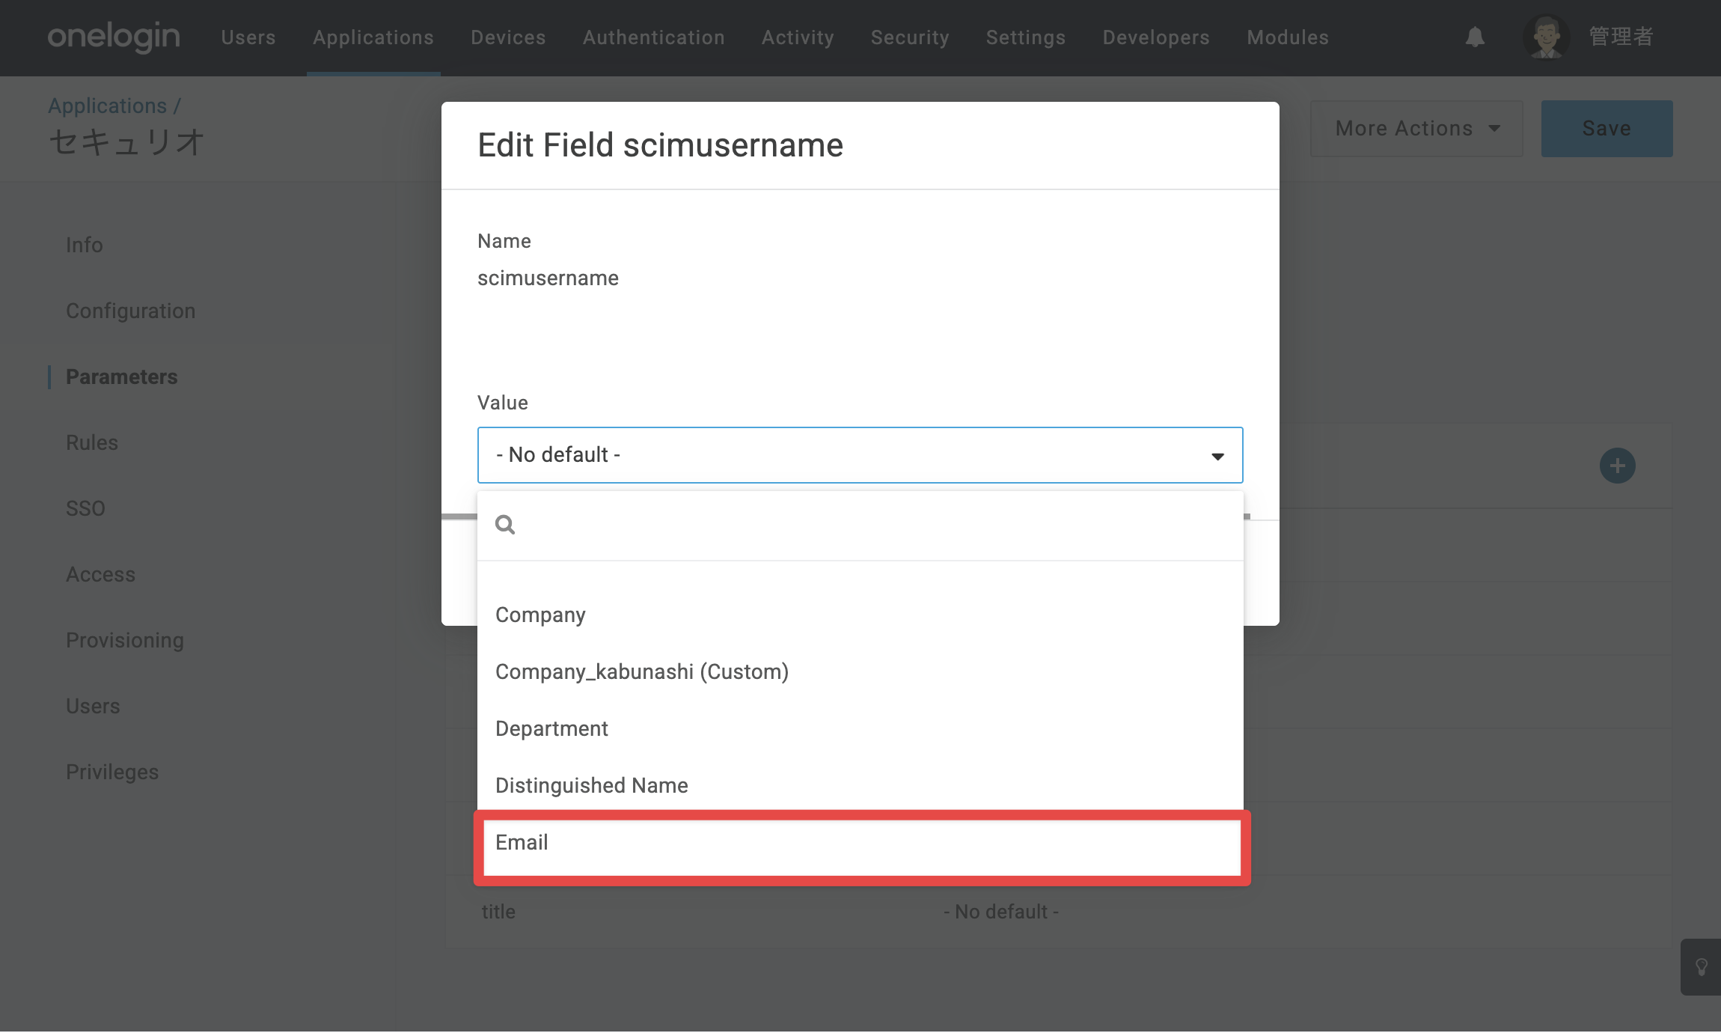Image resolution: width=1721 pixels, height=1033 pixels.
Task: Collapse the Value dropdown arrow
Action: (1217, 456)
